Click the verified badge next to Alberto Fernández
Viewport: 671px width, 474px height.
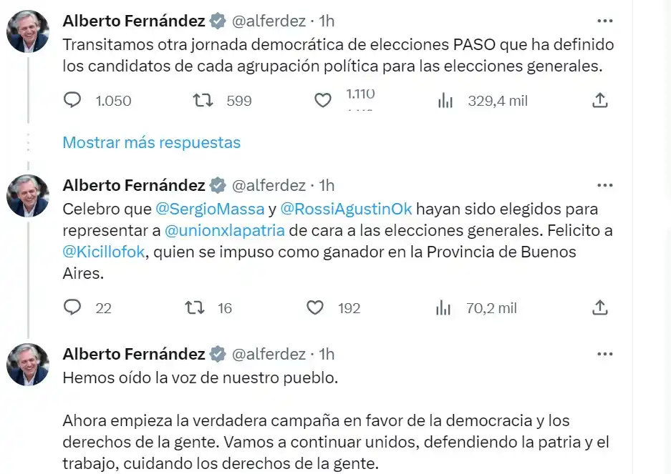pos(216,21)
